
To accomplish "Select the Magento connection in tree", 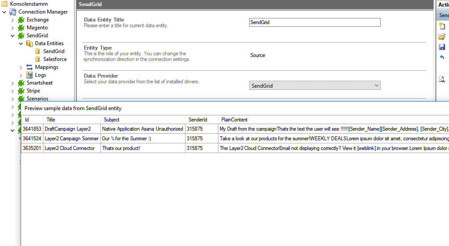I will pyautogui.click(x=37, y=28).
